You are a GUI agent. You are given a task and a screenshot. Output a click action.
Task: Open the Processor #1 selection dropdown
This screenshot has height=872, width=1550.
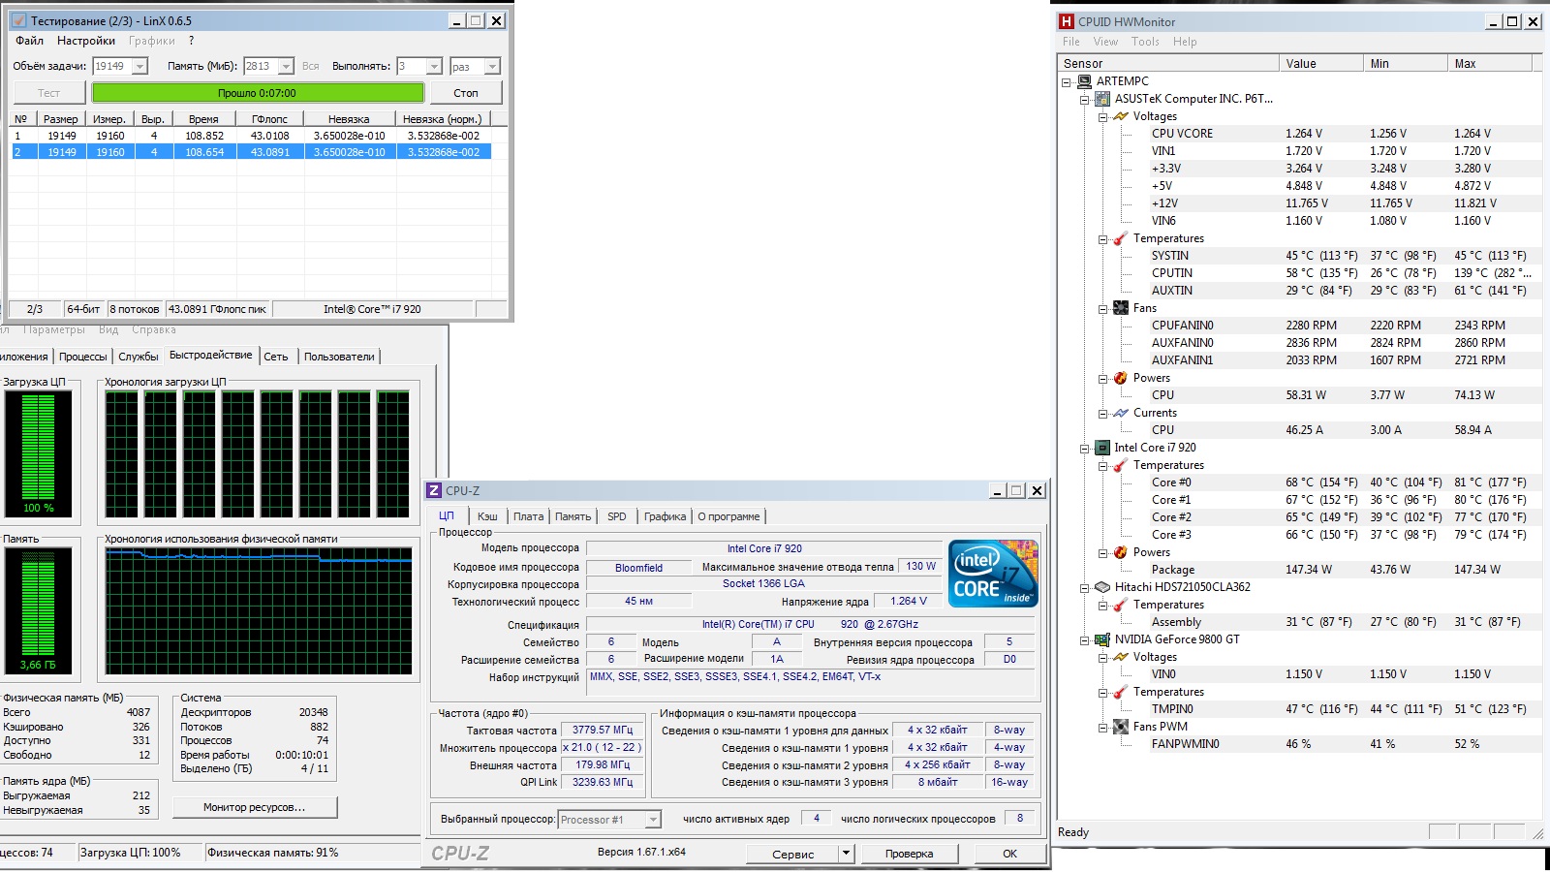(x=653, y=820)
